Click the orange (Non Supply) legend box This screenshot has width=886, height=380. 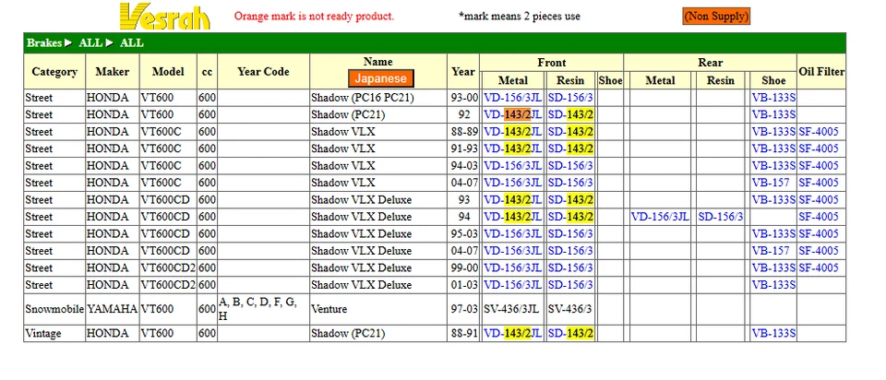(x=716, y=17)
